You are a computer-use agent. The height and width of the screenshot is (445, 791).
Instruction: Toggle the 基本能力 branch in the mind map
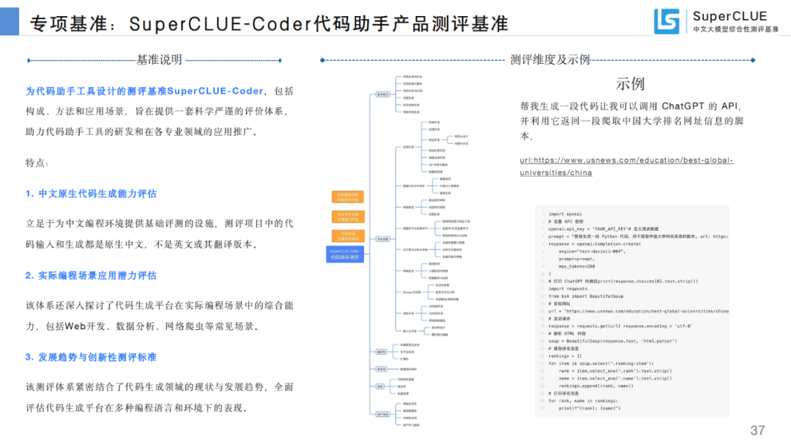(383, 94)
